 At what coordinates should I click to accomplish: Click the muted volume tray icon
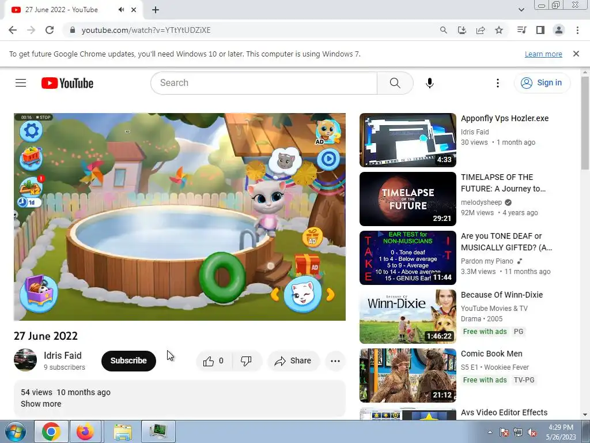[532, 432]
